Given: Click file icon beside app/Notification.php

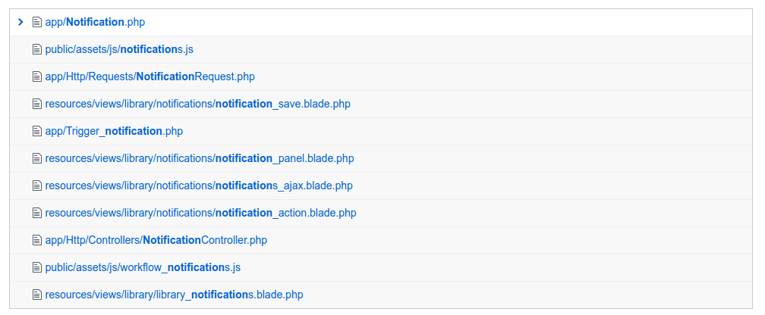Looking at the screenshot, I should 36,23.
